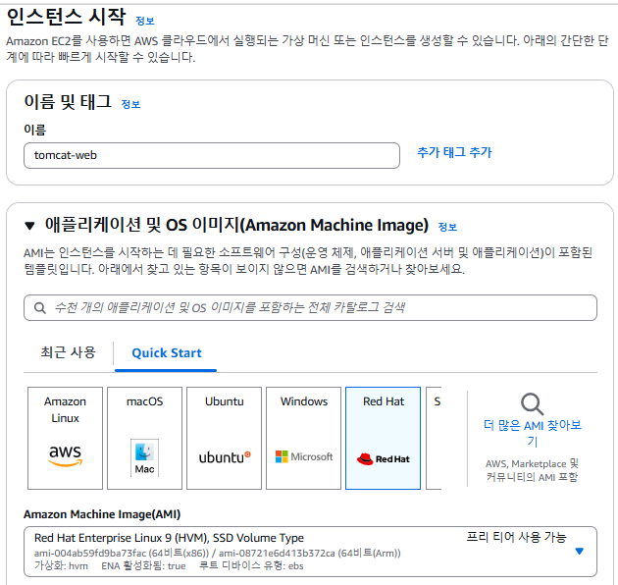
Task: Open the 더 많은 AMI 찾아보기 link
Action: tap(533, 433)
